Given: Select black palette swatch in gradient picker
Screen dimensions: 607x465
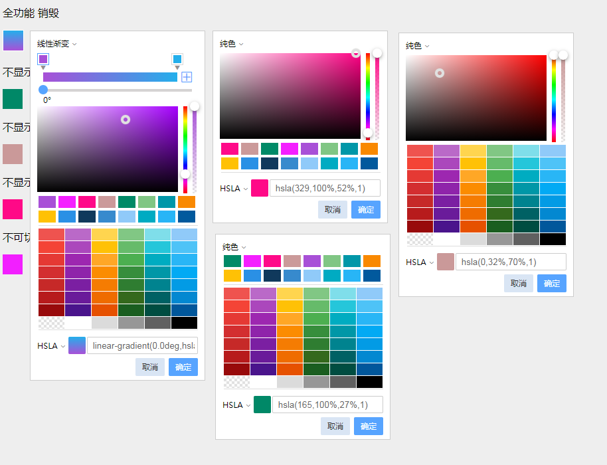Looking at the screenshot, I should pyautogui.click(x=184, y=323).
